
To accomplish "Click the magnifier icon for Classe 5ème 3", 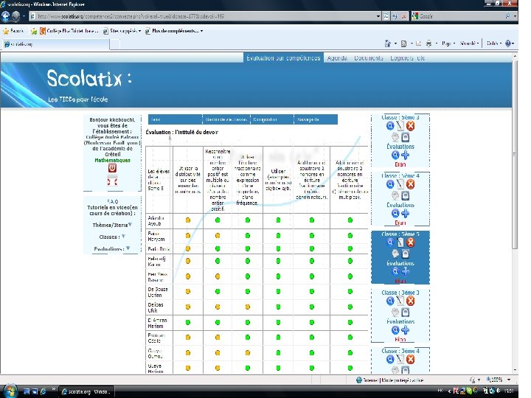I will (x=390, y=126).
